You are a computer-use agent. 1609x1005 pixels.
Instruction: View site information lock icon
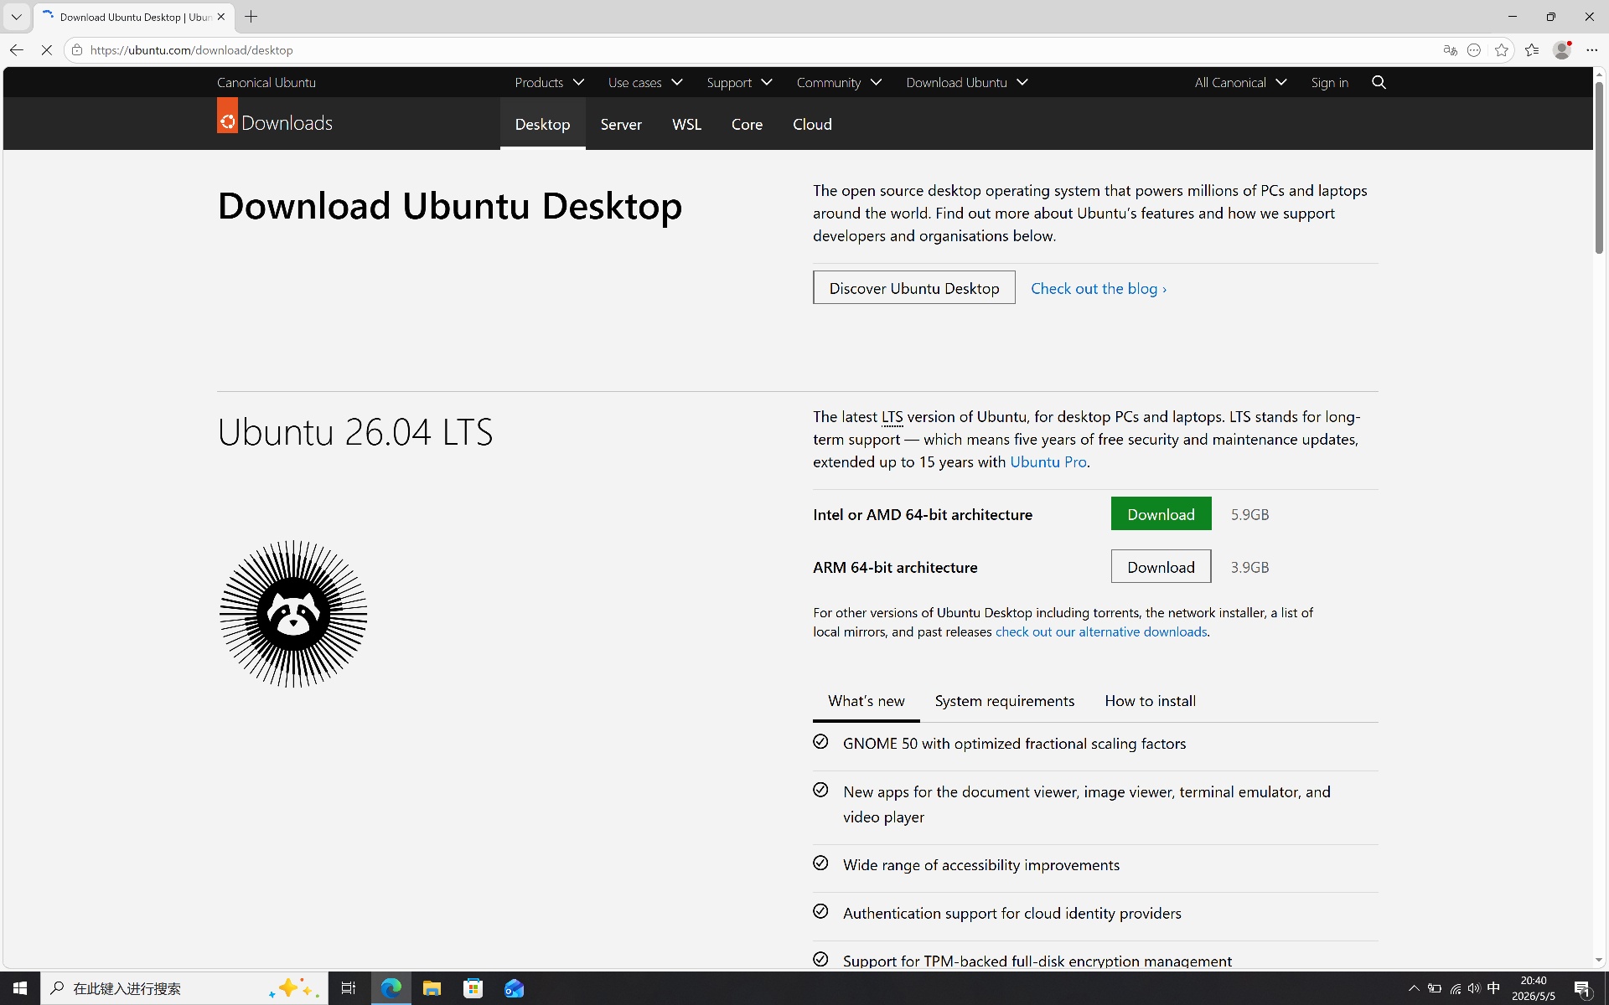[x=77, y=50]
